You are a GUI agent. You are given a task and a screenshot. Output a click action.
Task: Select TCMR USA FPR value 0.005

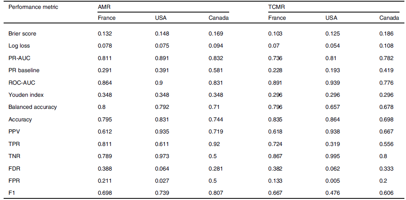coord(332,181)
